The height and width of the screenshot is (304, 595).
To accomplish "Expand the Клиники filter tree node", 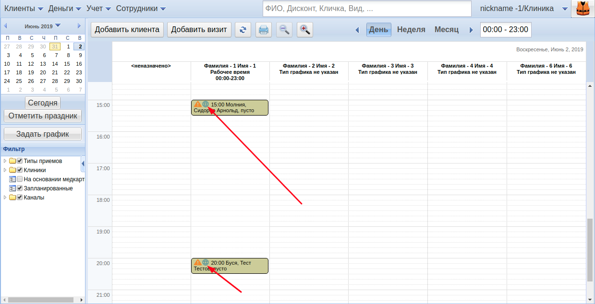I will coord(5,170).
